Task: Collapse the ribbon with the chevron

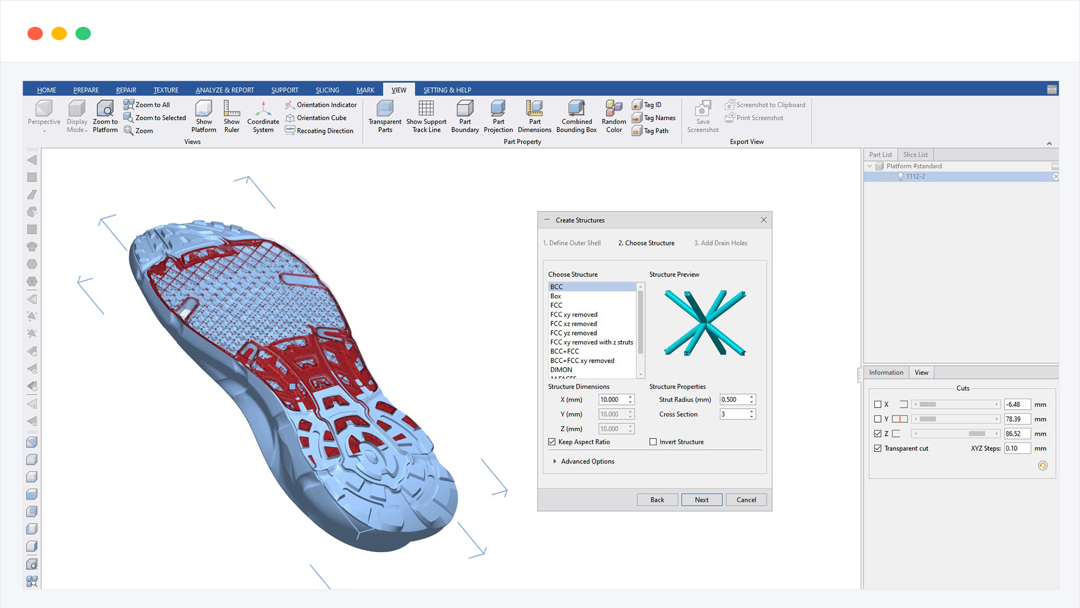Action: tap(1049, 143)
